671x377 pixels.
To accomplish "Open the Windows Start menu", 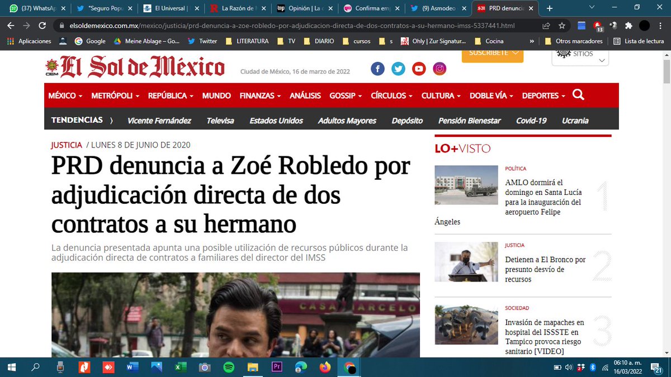I will [11, 367].
